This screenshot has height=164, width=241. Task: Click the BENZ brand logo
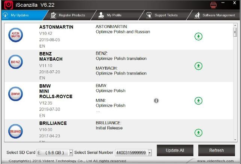click(x=16, y=62)
